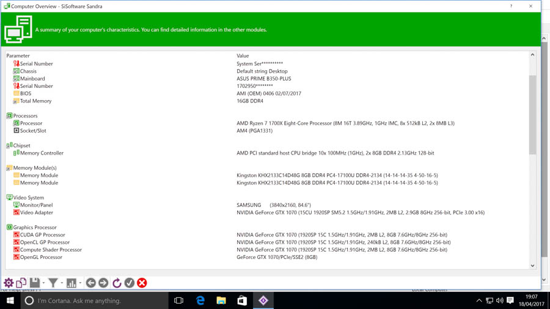Viewport: 550px width, 309px height.
Task: Open the Windows Start menu
Action: (x=10, y=300)
